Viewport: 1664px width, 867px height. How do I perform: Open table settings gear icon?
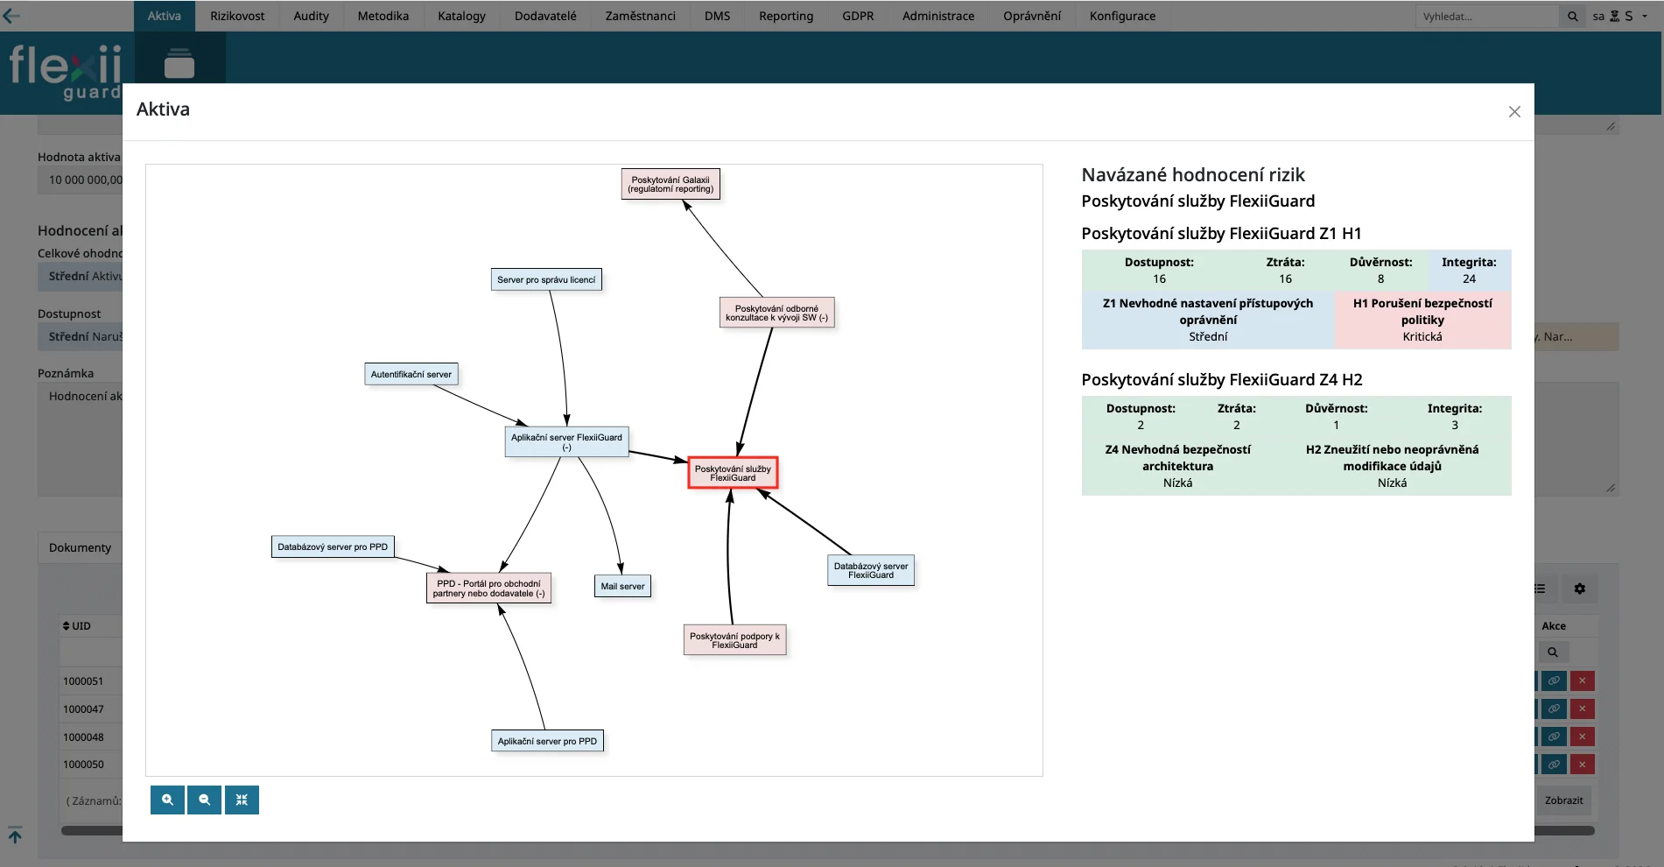pyautogui.click(x=1579, y=589)
